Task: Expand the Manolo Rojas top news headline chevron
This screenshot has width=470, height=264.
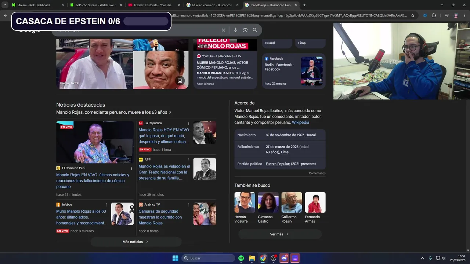Action: pyautogui.click(x=170, y=112)
